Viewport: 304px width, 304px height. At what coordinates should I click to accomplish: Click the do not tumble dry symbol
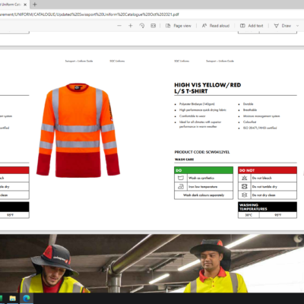click(x=244, y=186)
